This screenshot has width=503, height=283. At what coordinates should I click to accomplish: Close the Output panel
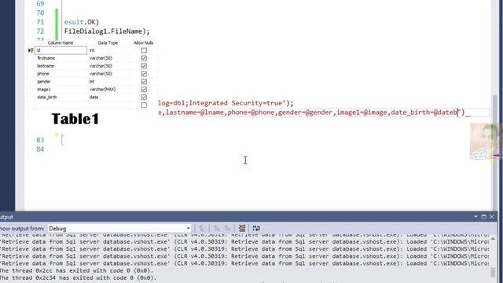(x=492, y=217)
